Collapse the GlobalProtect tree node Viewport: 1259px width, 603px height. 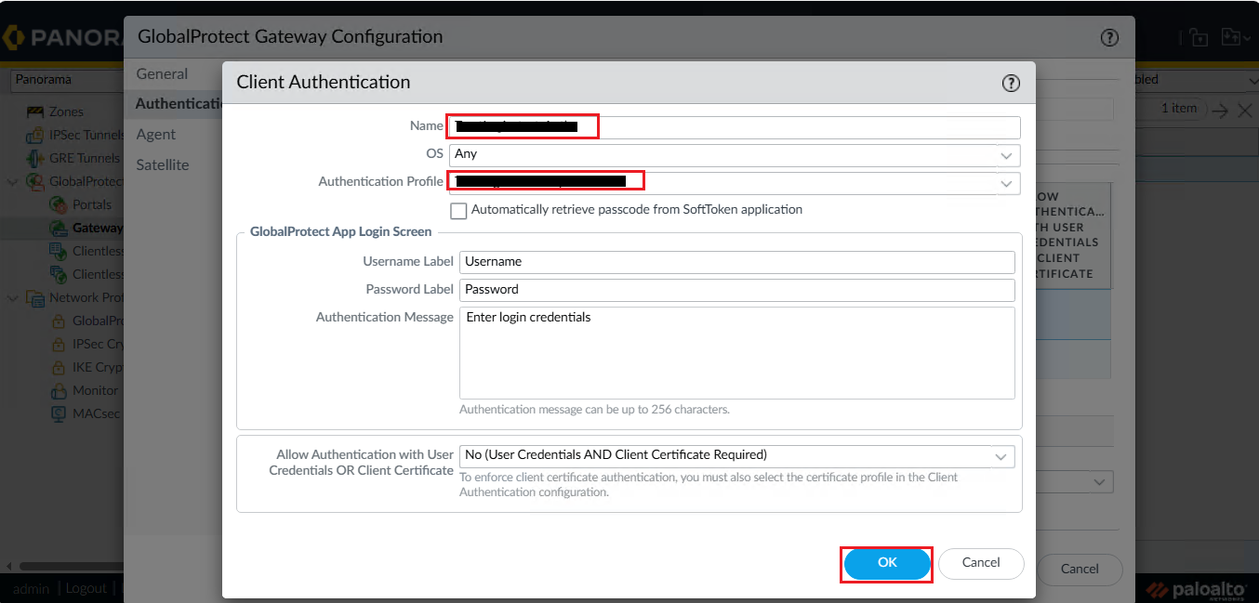tap(13, 181)
